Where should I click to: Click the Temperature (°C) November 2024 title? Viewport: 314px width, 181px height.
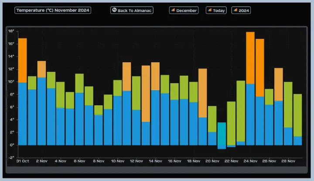(53, 10)
